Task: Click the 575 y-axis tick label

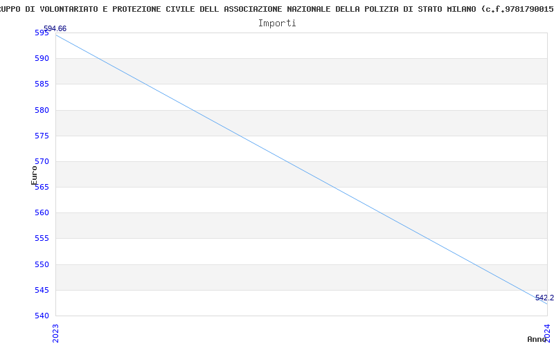Action: (42, 136)
